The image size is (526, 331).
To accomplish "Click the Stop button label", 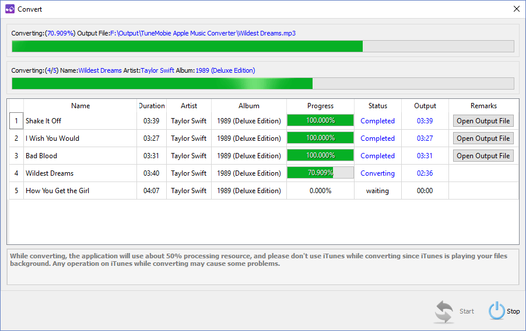I will [513, 311].
